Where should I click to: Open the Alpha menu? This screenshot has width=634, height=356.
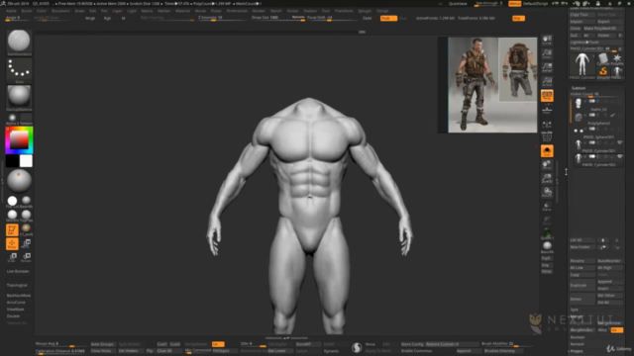[11, 11]
